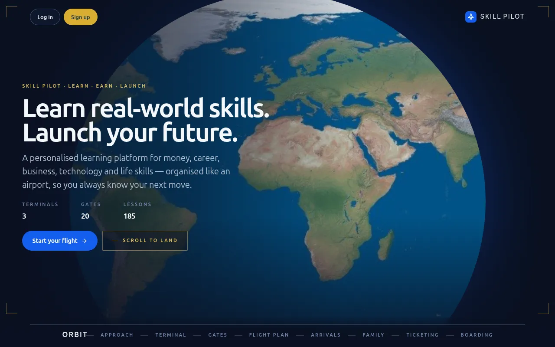Go to the Terminal section

[171, 335]
